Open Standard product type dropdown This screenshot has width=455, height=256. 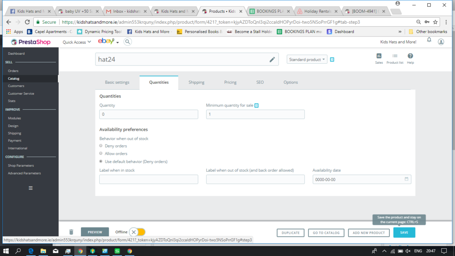point(307,60)
